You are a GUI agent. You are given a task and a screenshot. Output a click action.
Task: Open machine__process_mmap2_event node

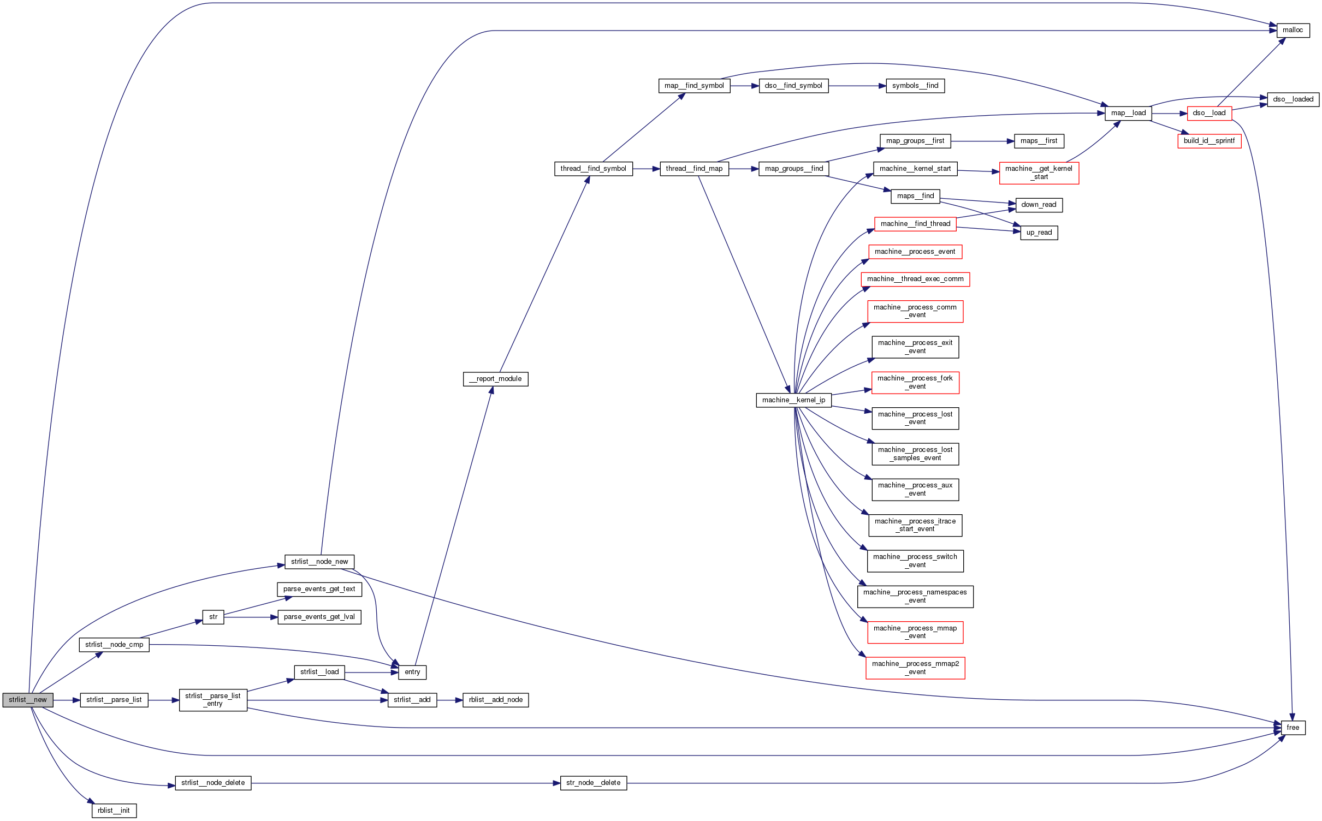[x=915, y=668]
